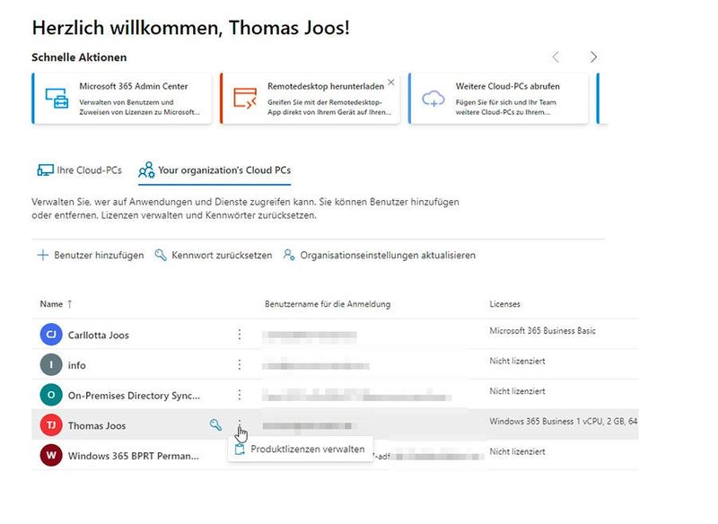Show next quick actions with right chevron
This screenshot has height=524, width=718.
coord(593,57)
